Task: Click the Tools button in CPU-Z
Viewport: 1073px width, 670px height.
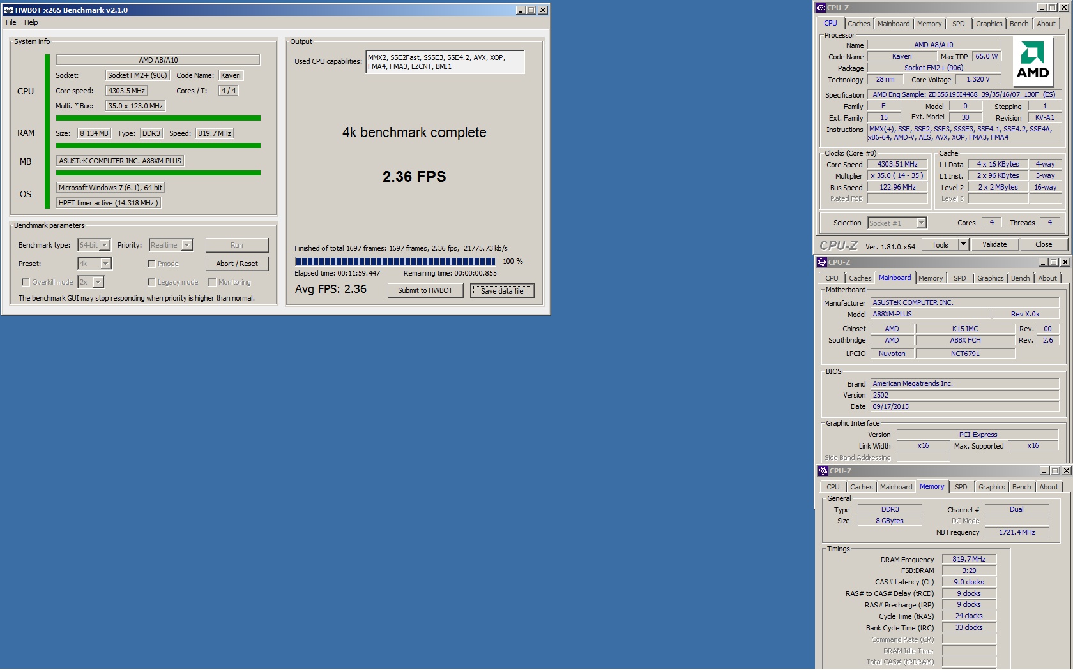Action: coord(940,244)
